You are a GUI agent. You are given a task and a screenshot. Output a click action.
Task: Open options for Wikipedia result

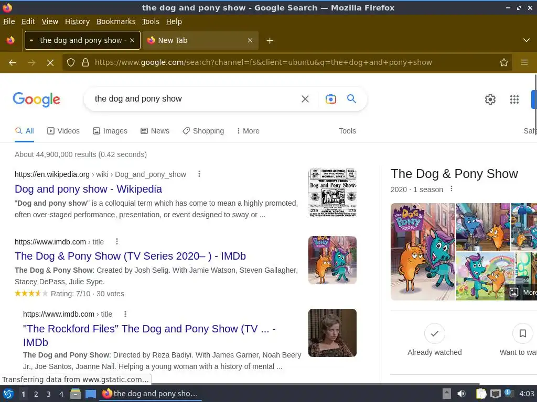tap(199, 174)
